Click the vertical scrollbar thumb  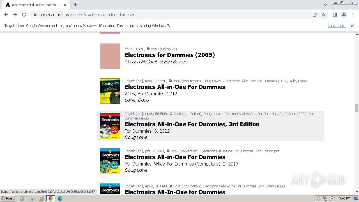pyautogui.click(x=356, y=108)
